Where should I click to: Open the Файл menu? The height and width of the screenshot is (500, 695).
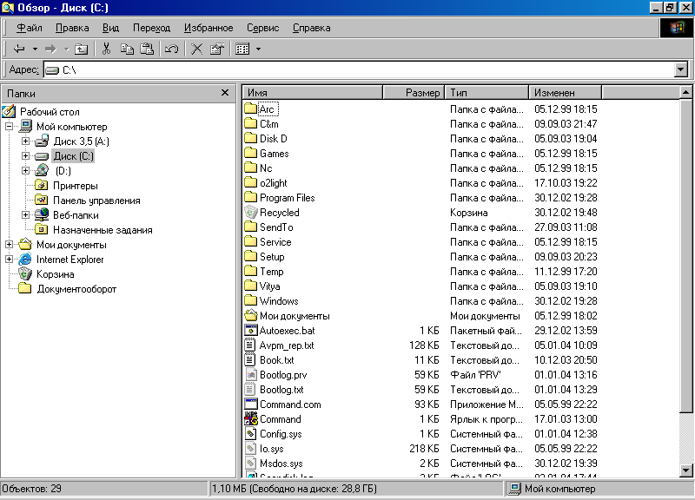[x=30, y=28]
